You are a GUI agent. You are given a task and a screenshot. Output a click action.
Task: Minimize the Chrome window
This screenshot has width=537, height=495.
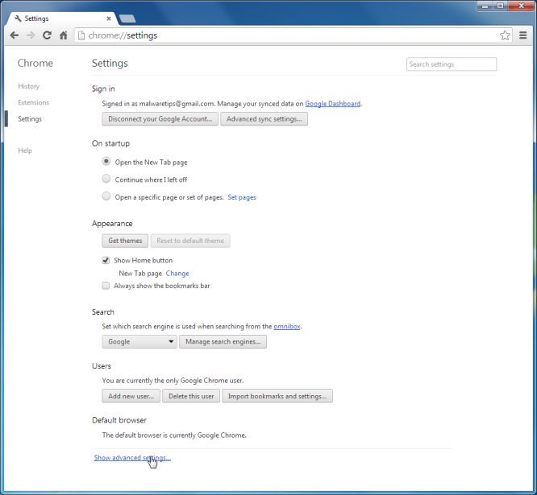pos(485,6)
